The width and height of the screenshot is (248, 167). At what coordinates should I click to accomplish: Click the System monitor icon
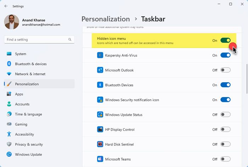tap(9, 54)
